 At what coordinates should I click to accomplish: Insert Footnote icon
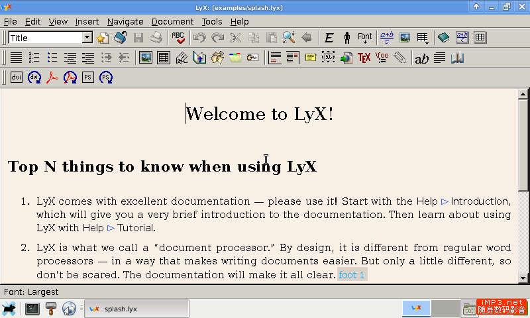click(275, 58)
